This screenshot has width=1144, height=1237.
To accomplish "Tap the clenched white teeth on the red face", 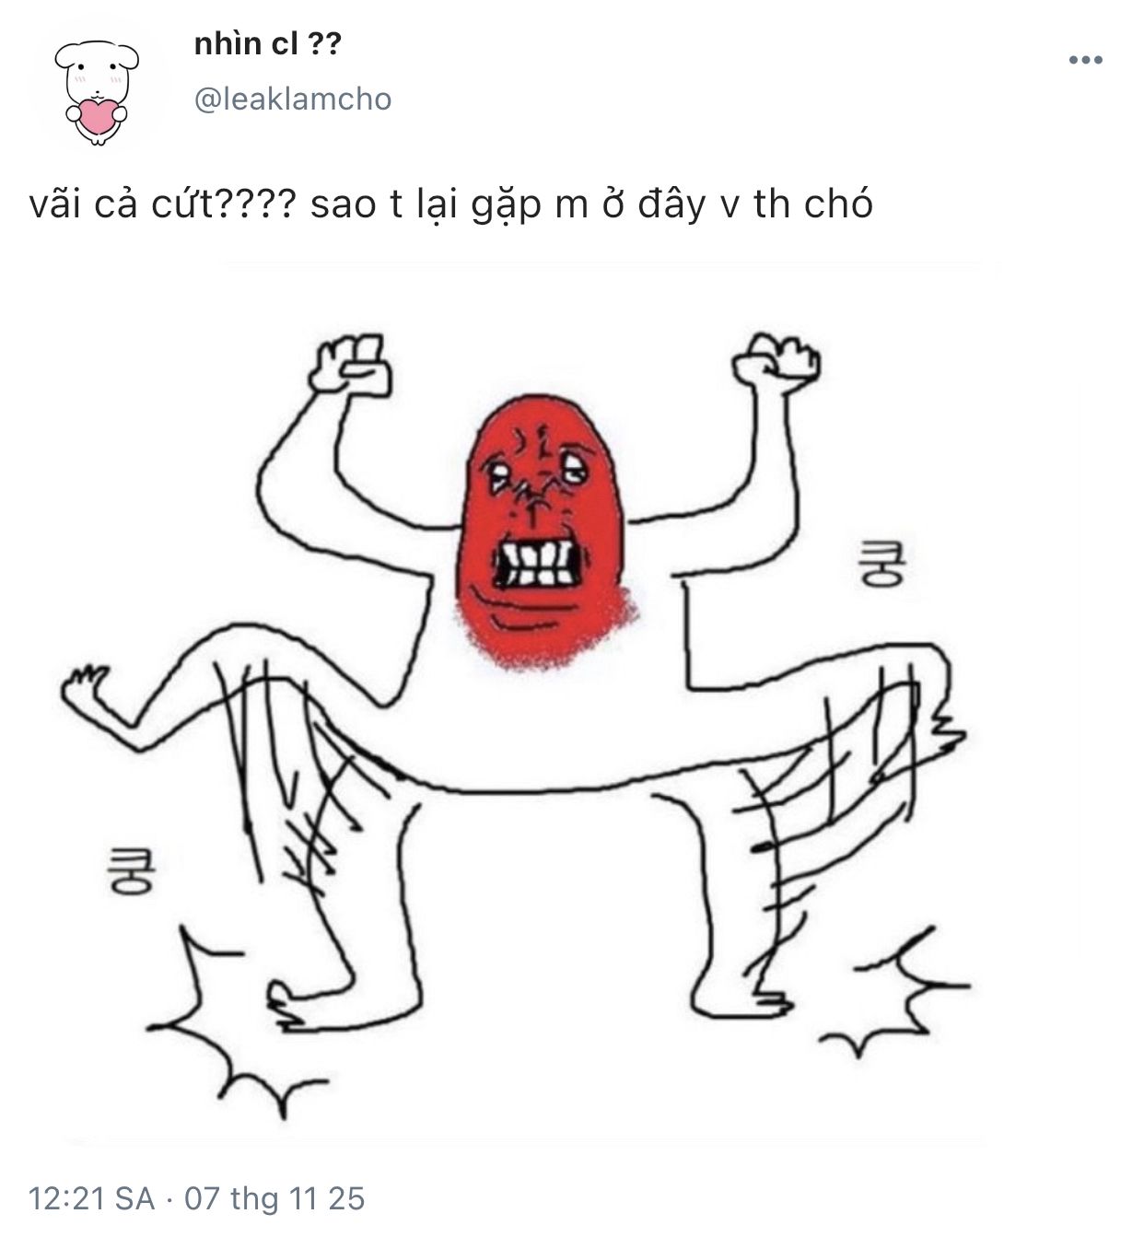I will click(x=536, y=561).
